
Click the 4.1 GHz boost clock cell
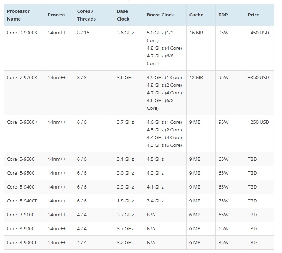coord(165,187)
